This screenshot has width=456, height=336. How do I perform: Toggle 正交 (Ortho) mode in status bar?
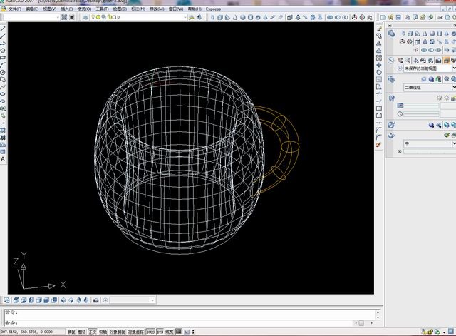[x=92, y=332]
